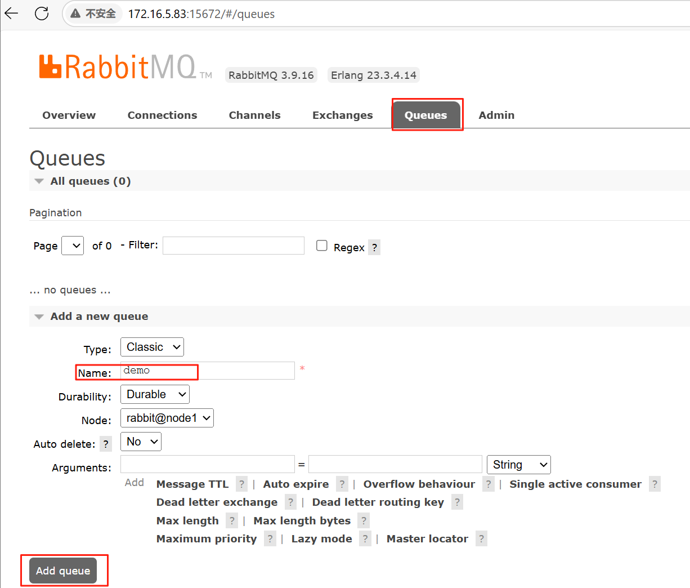Open help for Auto delete
Viewport: 690px width, 588px height.
pyautogui.click(x=106, y=444)
